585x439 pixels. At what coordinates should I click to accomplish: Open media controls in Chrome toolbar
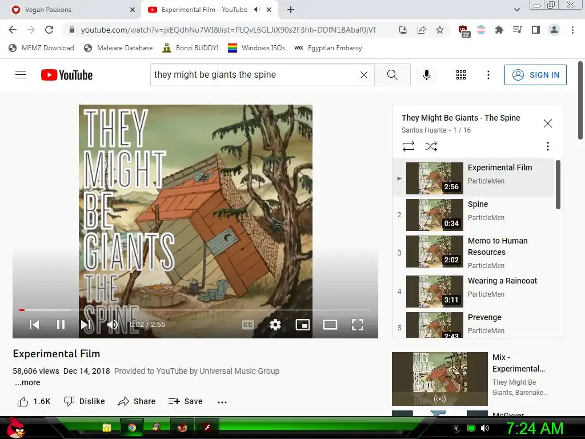[517, 30]
